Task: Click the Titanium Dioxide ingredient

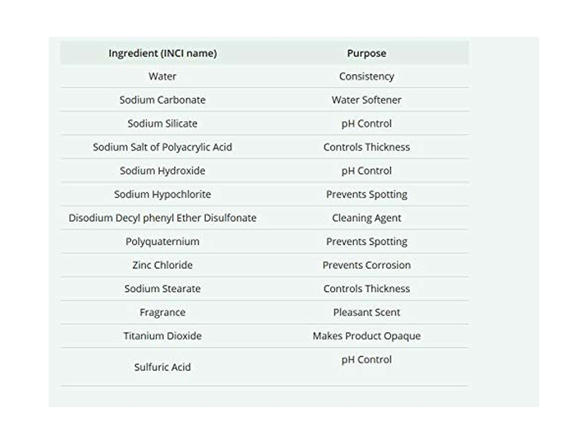Action: (x=162, y=336)
